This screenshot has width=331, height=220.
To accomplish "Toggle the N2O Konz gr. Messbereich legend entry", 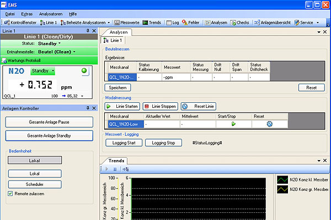I will click(302, 189).
